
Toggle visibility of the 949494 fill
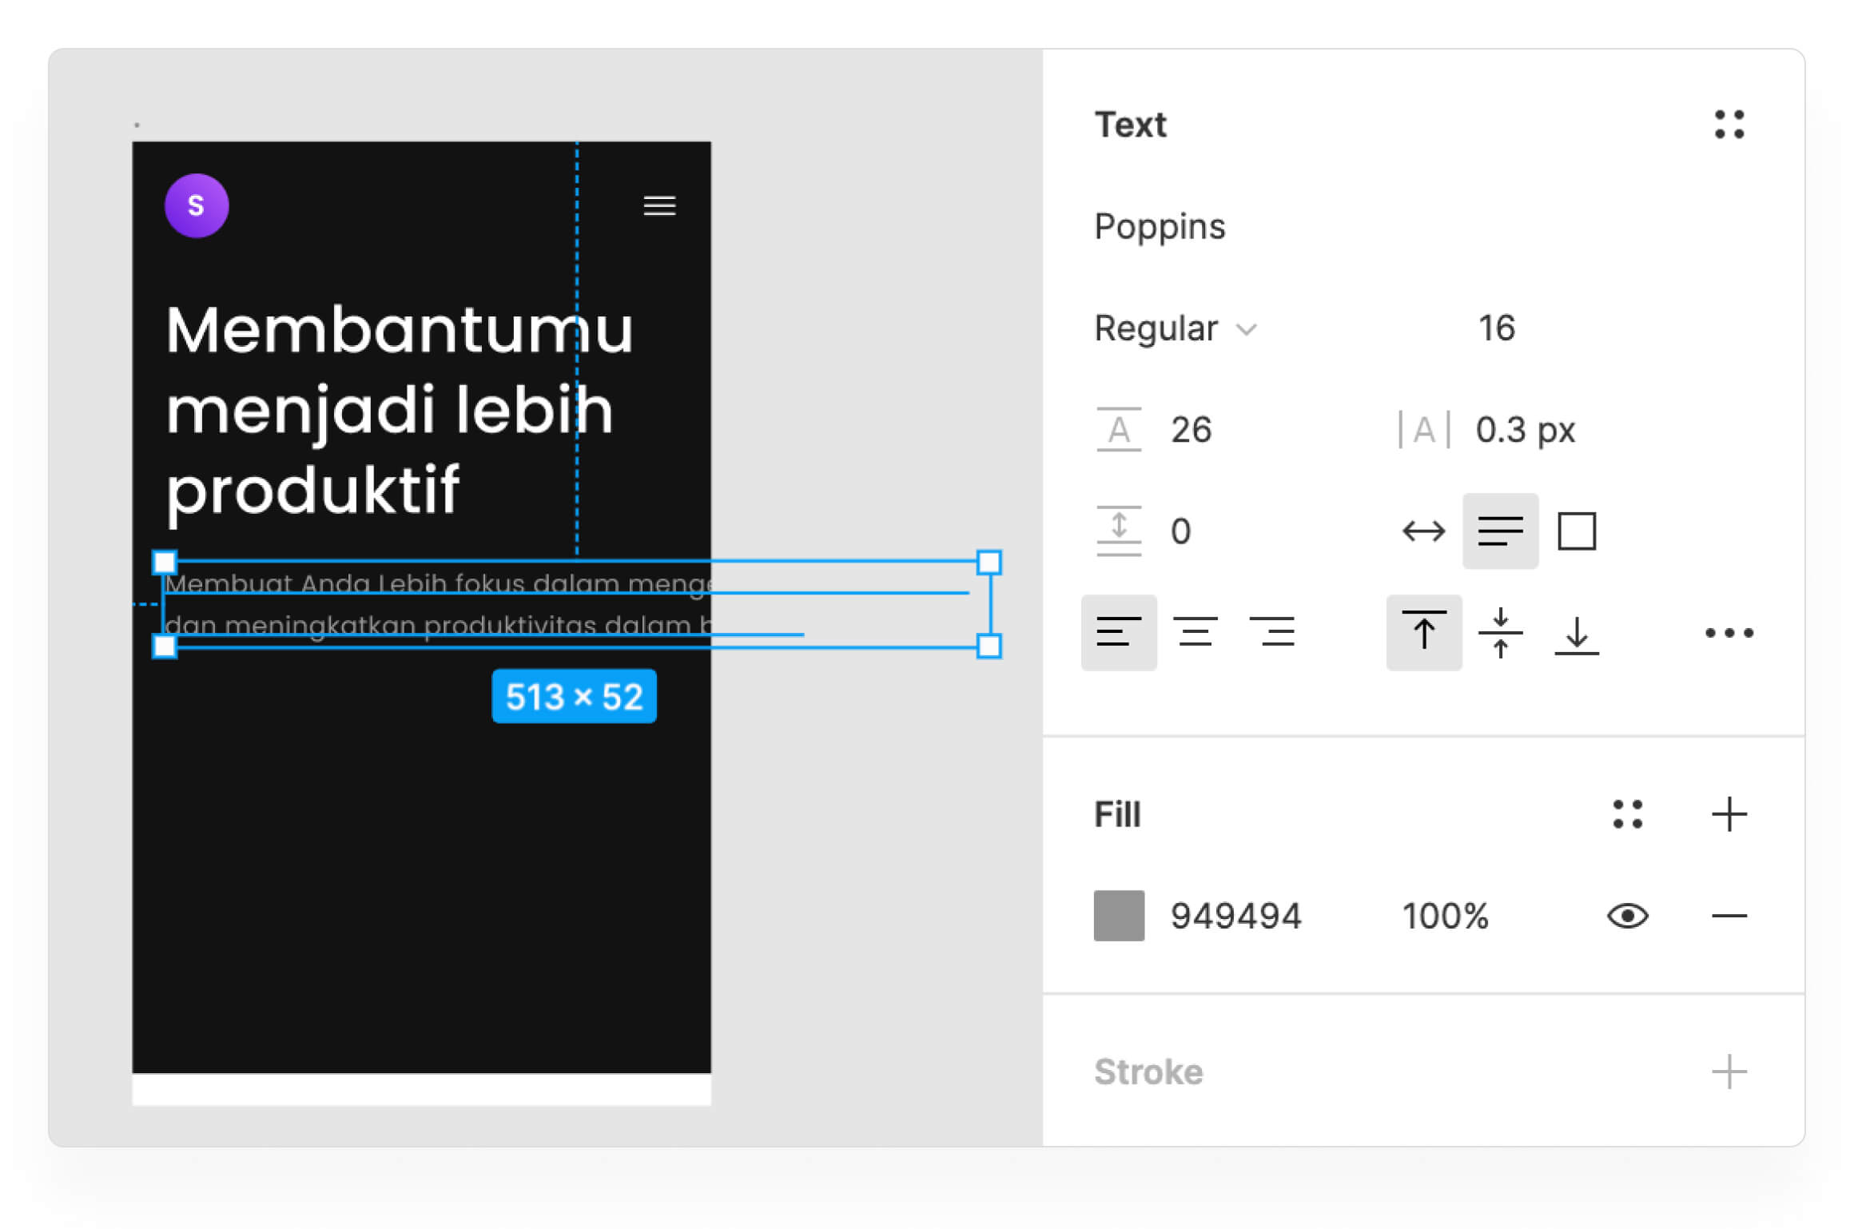pos(1627,916)
